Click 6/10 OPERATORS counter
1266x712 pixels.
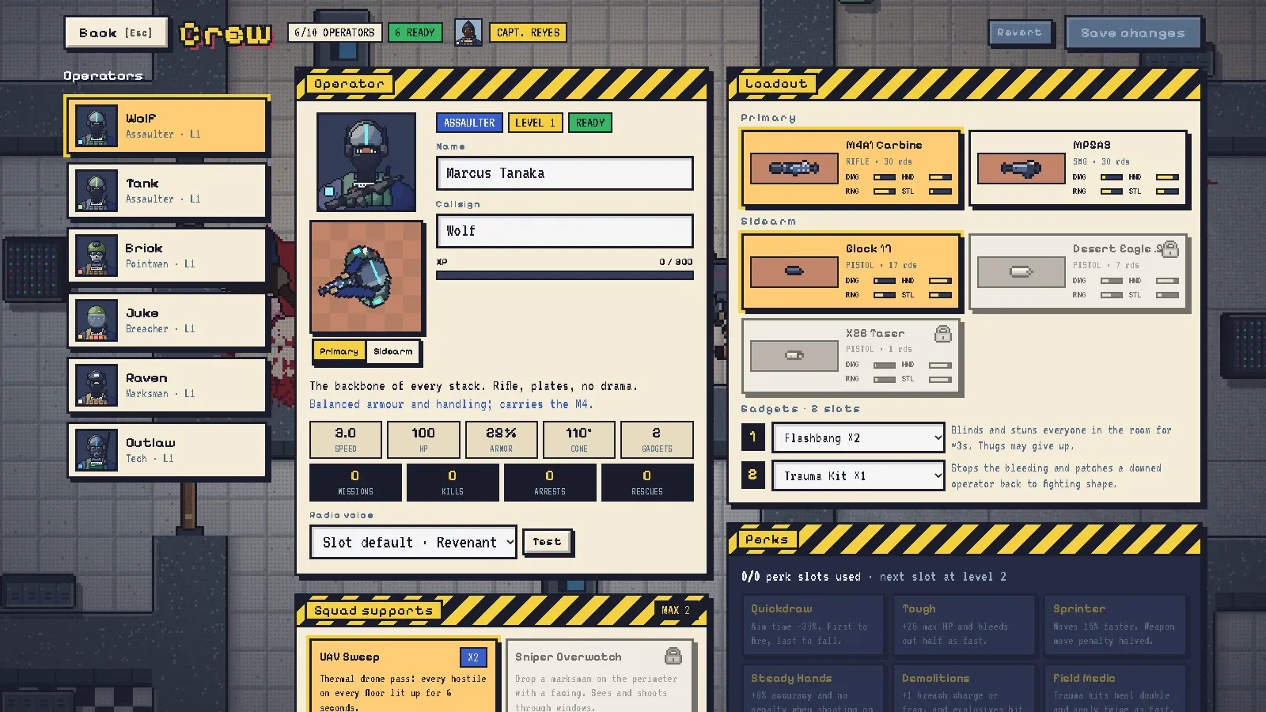pos(334,32)
